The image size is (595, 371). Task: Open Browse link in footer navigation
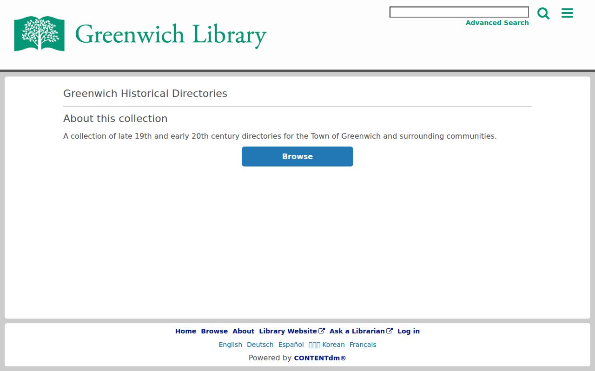point(214,331)
